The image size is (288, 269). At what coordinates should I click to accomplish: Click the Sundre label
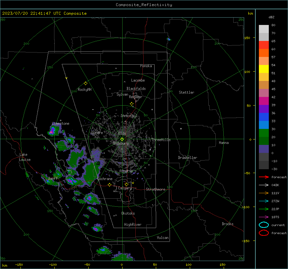point(97,132)
